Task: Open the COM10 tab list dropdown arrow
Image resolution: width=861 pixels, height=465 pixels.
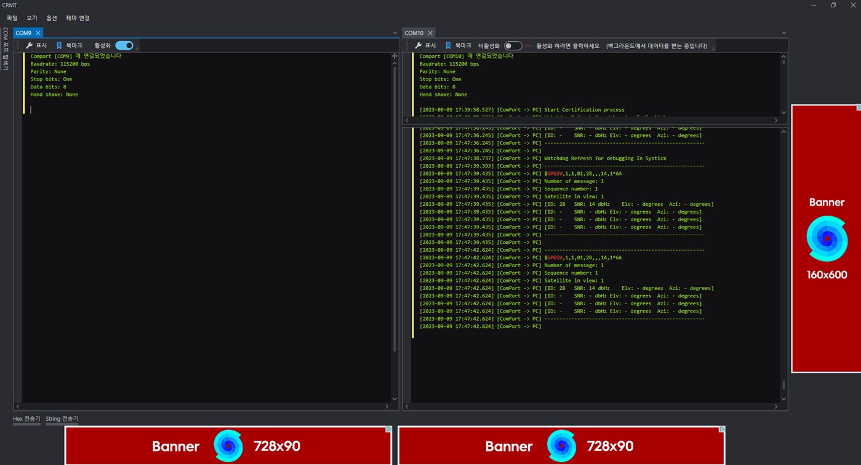Action: click(784, 33)
